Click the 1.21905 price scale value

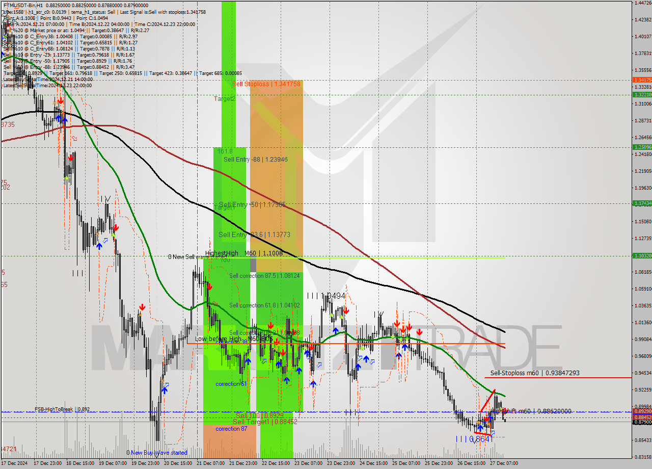tap(643, 171)
